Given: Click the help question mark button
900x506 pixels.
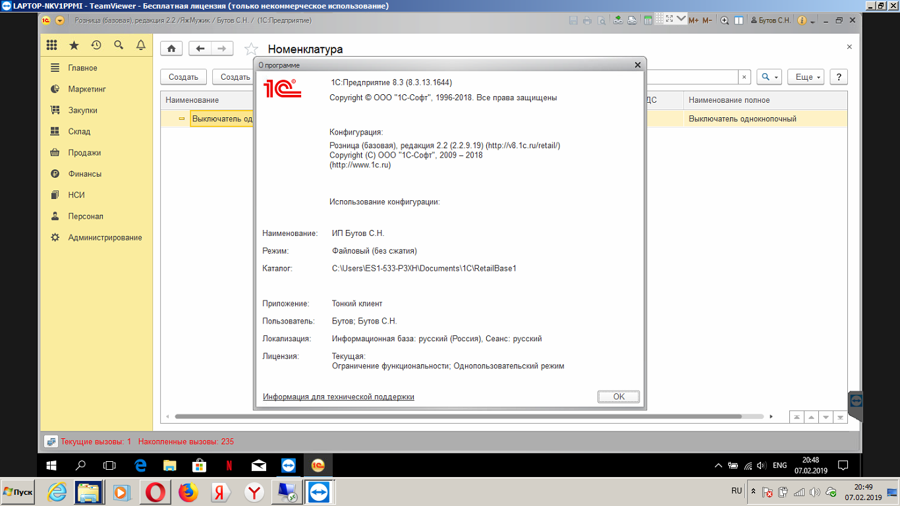Looking at the screenshot, I should tap(839, 77).
